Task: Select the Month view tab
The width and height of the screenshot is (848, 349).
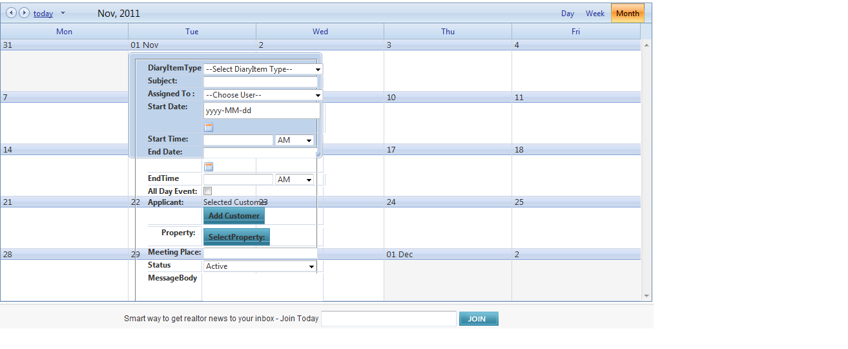Action: coord(627,14)
